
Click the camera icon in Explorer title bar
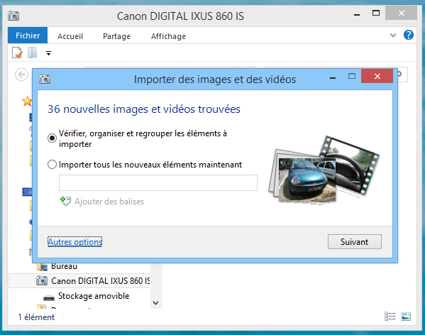(x=13, y=16)
